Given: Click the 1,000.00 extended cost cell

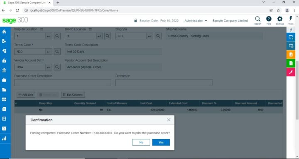Looking at the screenshot, I should (183, 110).
